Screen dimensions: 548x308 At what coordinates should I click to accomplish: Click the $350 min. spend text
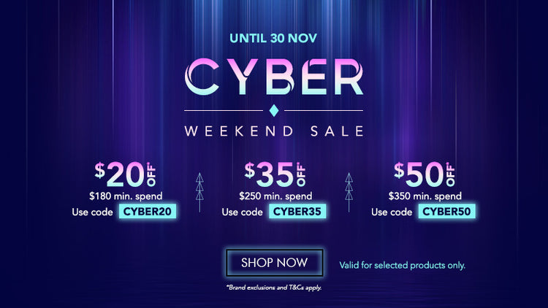[425, 196]
